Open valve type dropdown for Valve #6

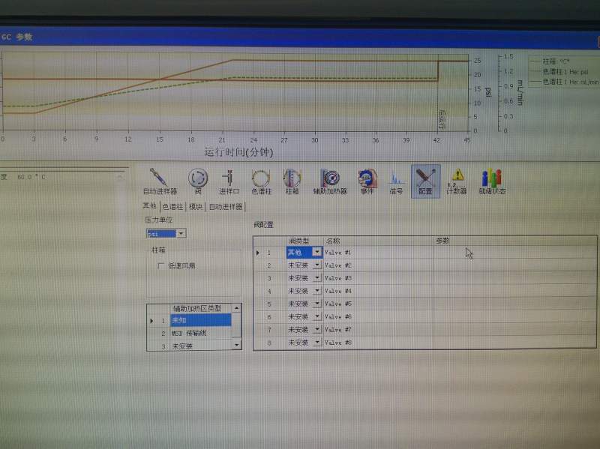click(316, 316)
